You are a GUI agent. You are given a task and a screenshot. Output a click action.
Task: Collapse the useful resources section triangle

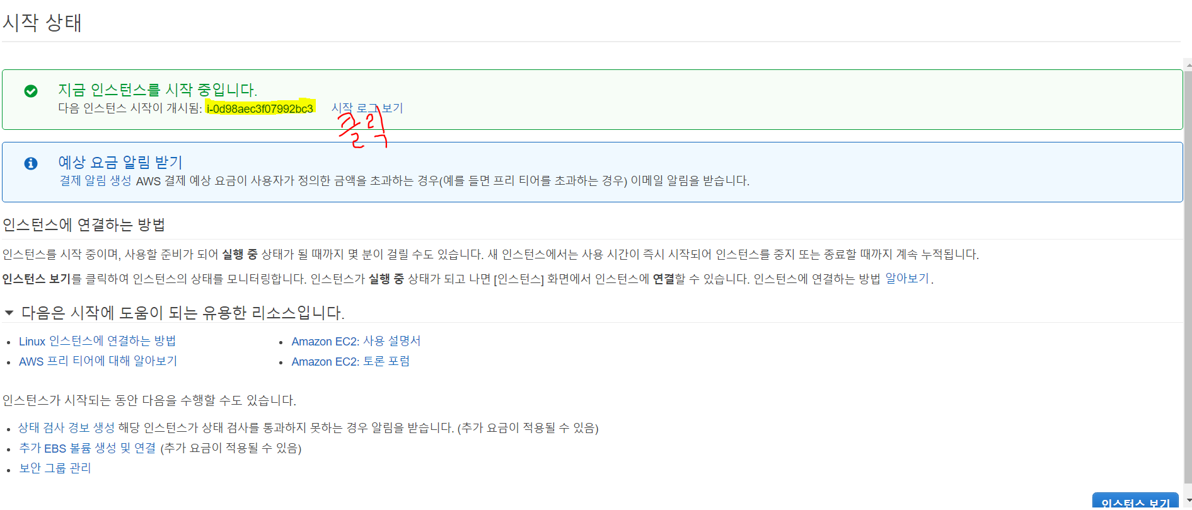(9, 313)
